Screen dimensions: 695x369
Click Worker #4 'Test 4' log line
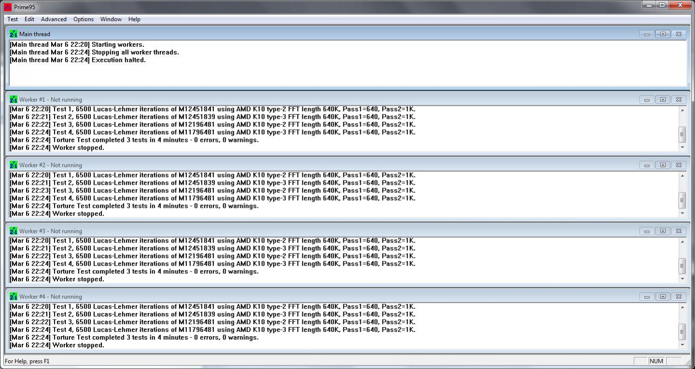coord(213,329)
